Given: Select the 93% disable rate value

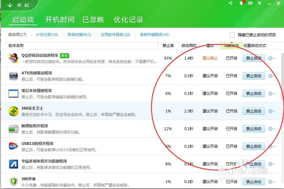Looking at the screenshot, I should point(168,58).
